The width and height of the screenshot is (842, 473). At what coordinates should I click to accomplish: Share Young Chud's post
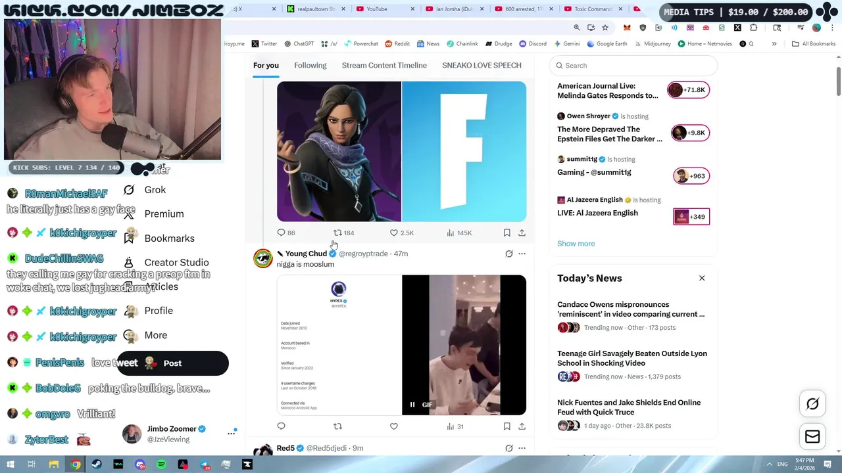[522, 426]
